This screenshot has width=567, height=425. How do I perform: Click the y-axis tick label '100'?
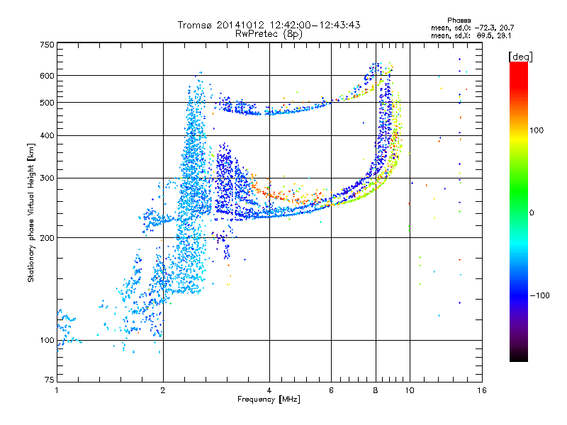(47, 340)
